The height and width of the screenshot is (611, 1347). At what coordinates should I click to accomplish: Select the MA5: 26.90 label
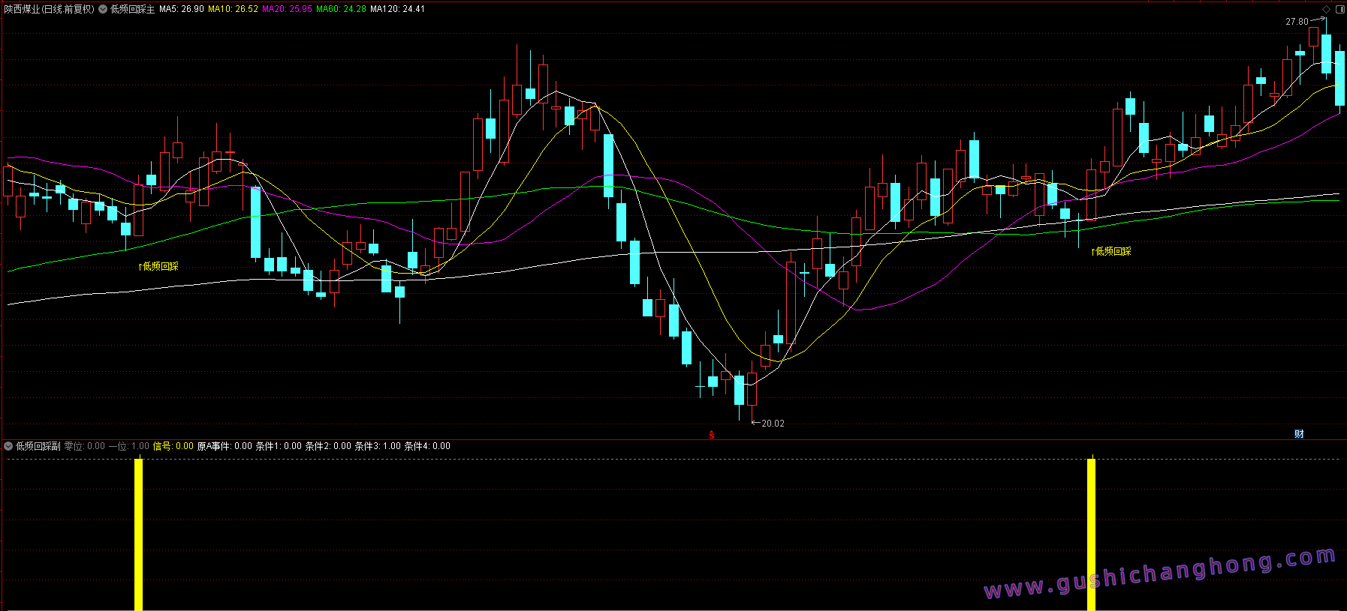click(182, 9)
